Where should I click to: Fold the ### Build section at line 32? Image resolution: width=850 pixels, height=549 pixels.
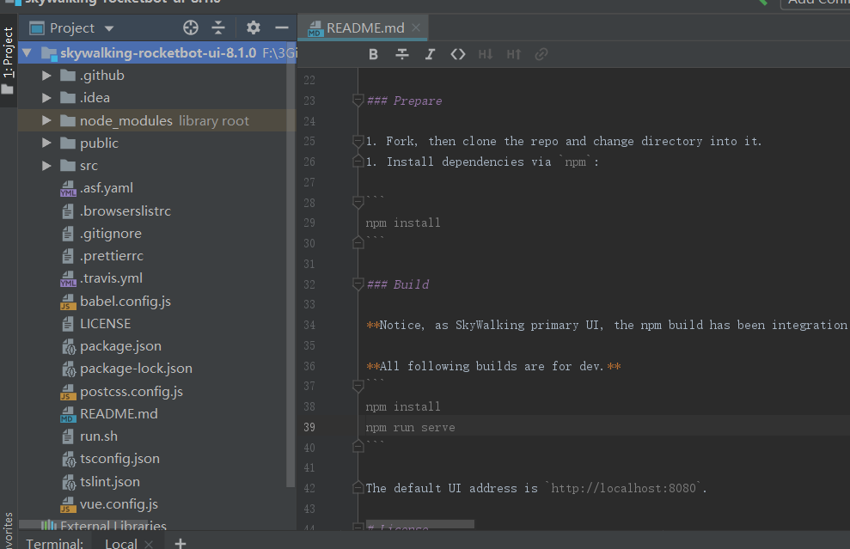pyautogui.click(x=358, y=284)
